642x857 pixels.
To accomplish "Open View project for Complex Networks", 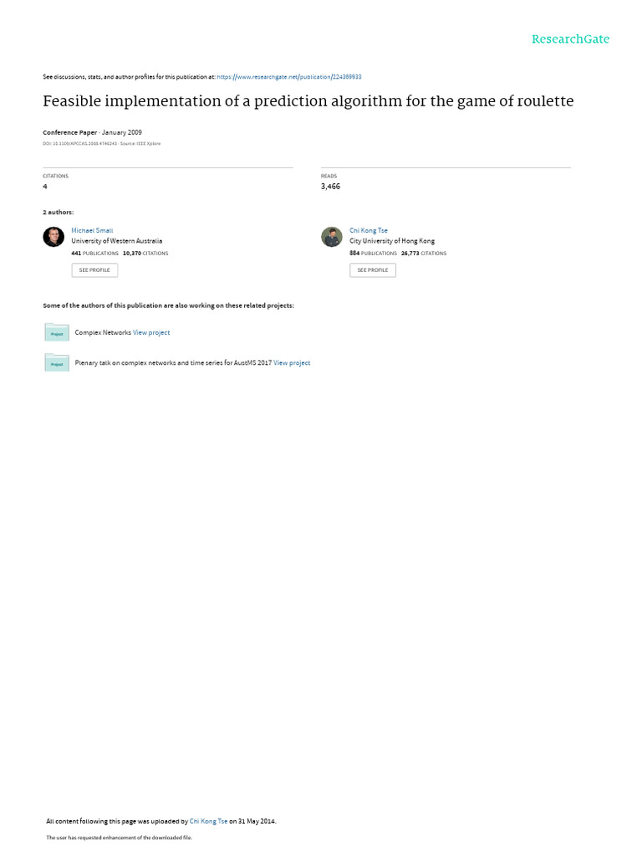I will (x=151, y=332).
